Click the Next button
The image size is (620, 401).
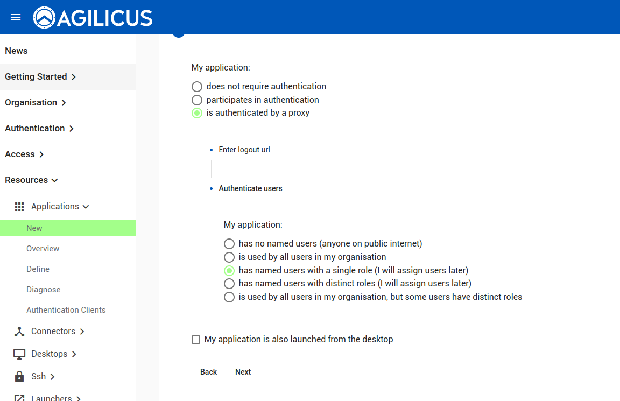[243, 372]
